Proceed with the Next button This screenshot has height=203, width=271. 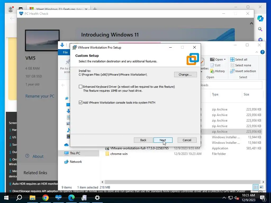click(163, 140)
